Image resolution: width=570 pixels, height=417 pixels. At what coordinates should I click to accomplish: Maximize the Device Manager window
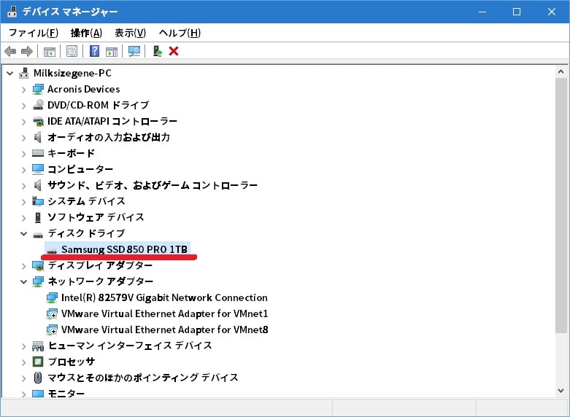coord(517,12)
